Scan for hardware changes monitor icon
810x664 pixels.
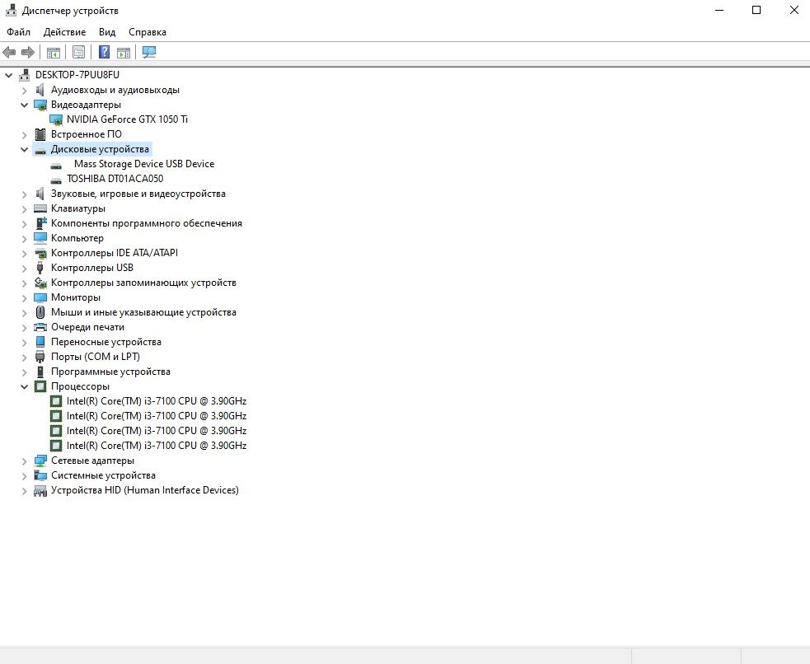(149, 52)
